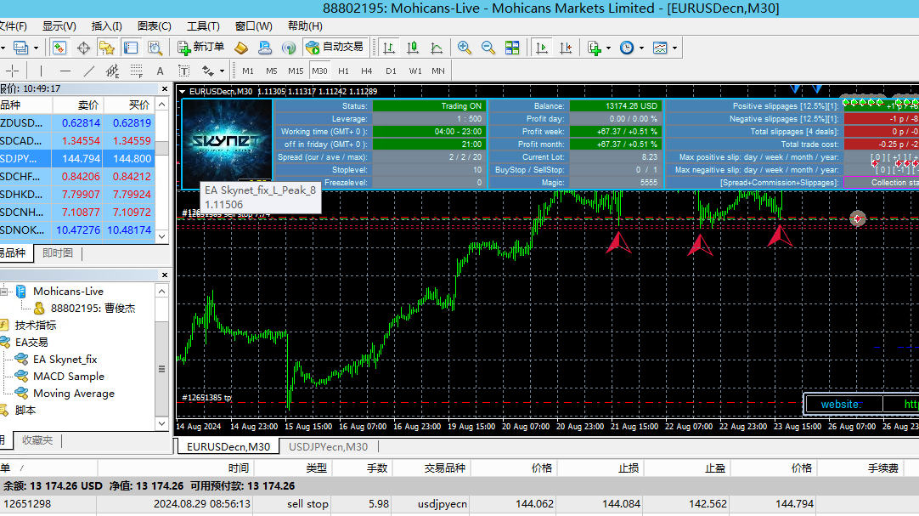This screenshot has height=516, width=919.
Task: Switch to M5 timeframe
Action: tap(271, 71)
